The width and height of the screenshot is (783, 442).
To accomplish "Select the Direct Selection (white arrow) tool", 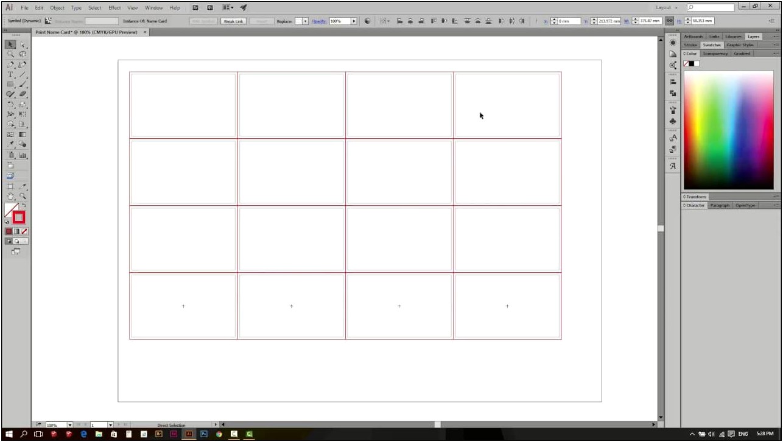I will point(23,44).
